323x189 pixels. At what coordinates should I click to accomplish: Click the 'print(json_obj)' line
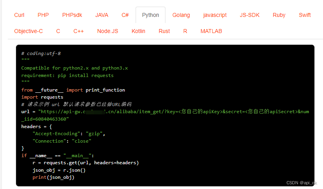(x=53, y=178)
